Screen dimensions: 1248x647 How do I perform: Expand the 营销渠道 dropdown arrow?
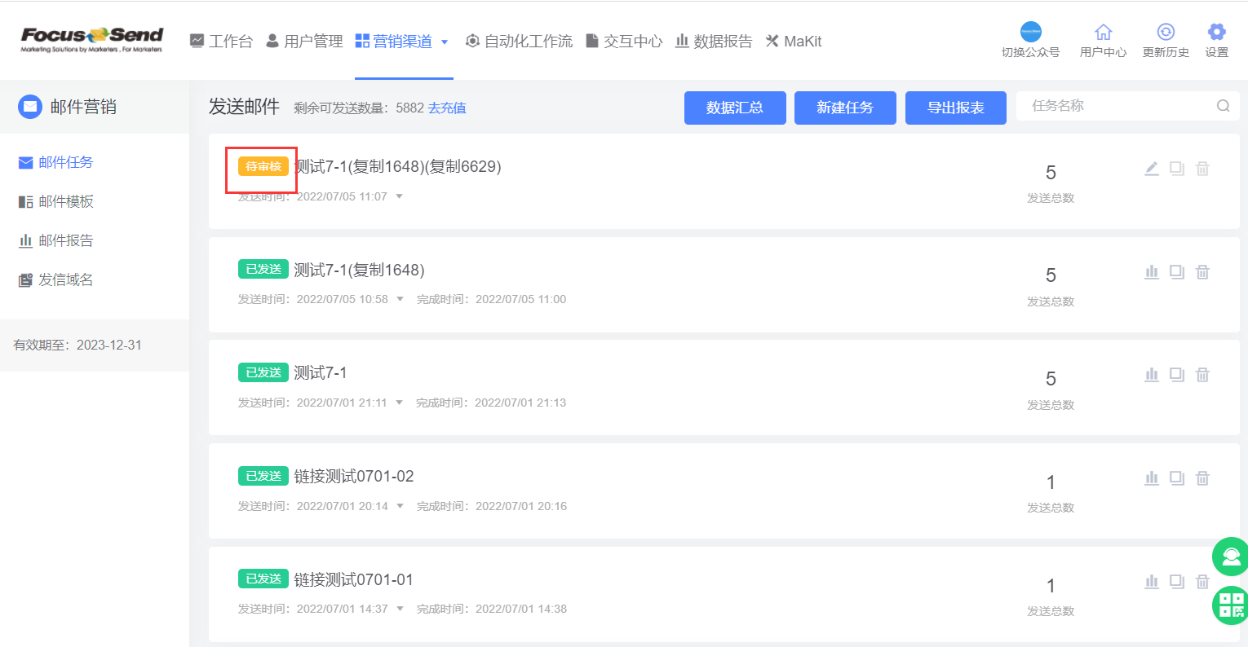[445, 42]
